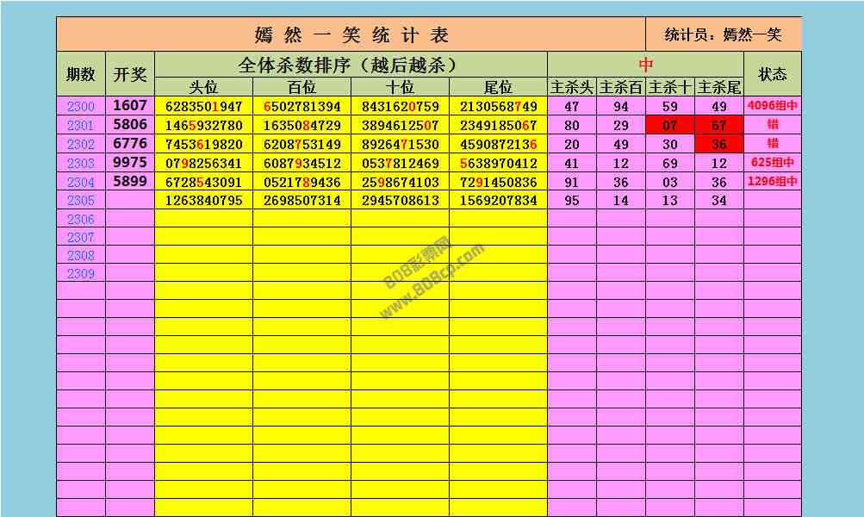Click period number 2300 link
864x517 pixels.
[x=81, y=106]
